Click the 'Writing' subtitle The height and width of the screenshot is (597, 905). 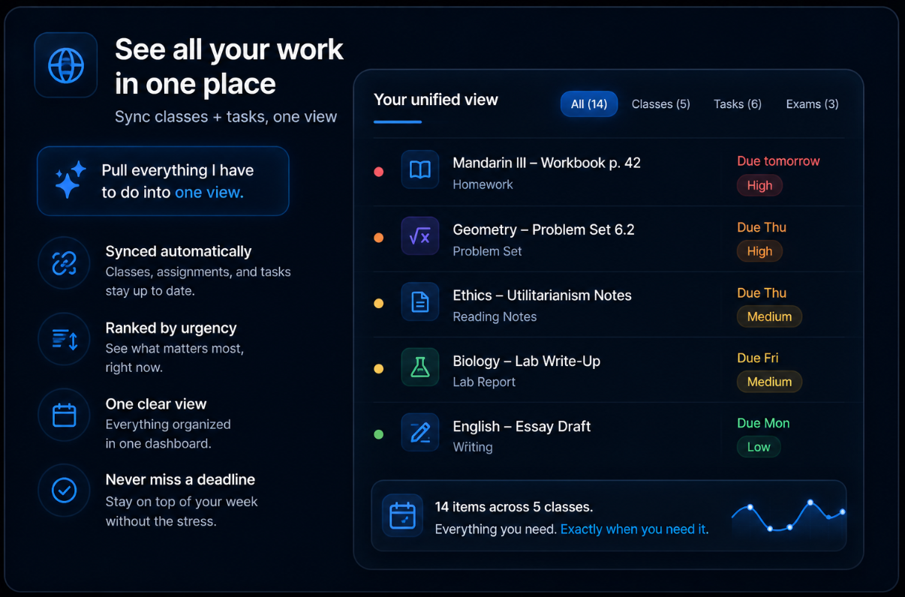tap(473, 447)
